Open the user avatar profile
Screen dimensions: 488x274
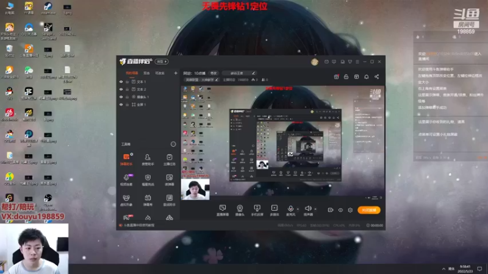314,62
